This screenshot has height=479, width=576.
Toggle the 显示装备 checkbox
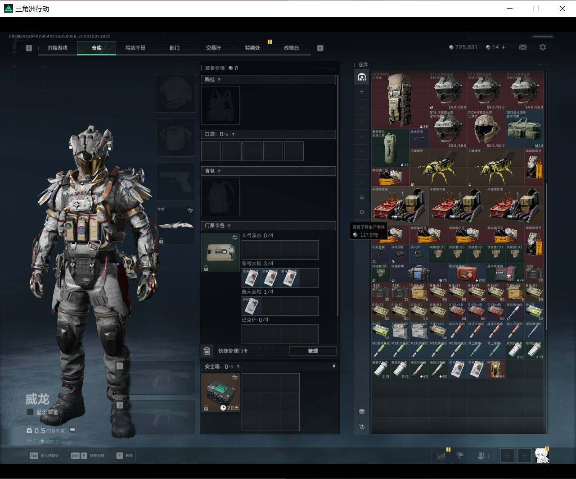click(x=30, y=412)
